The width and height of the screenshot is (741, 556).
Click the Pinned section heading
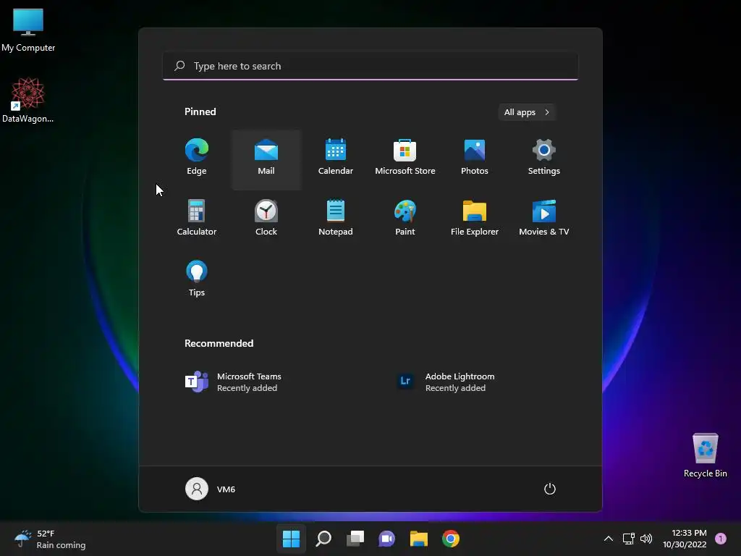click(200, 111)
